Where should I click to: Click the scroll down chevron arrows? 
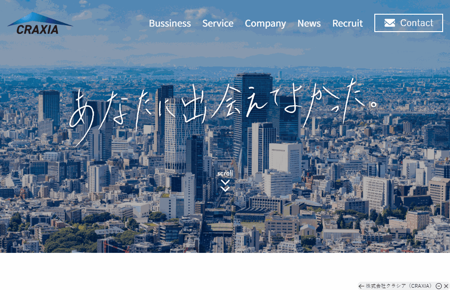point(225,186)
